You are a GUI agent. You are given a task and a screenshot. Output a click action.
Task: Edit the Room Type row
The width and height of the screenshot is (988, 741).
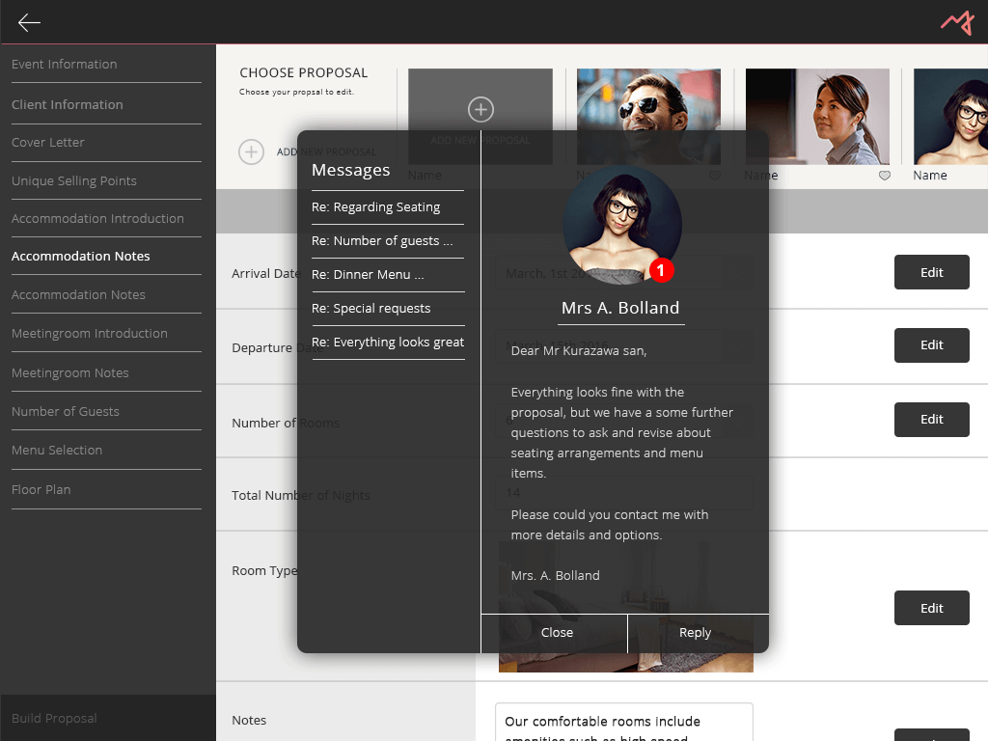tap(931, 608)
